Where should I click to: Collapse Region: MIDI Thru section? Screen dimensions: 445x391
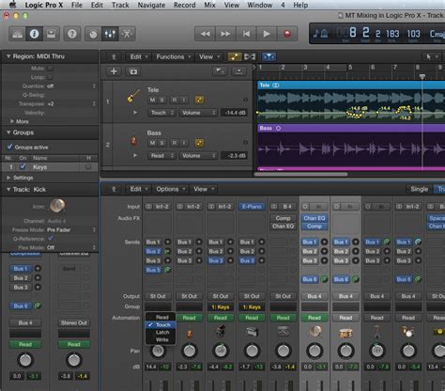coord(8,56)
